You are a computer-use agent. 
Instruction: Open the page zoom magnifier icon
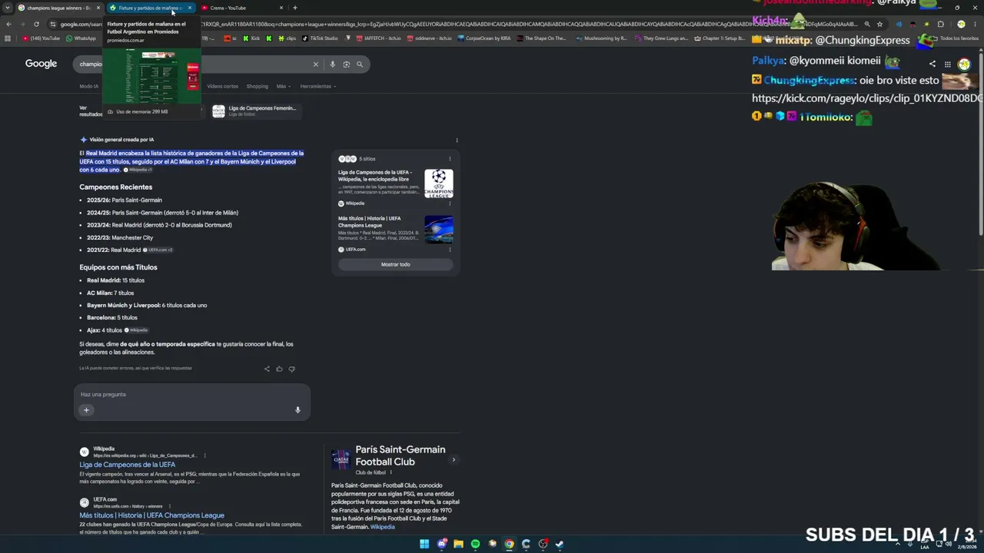coord(867,24)
